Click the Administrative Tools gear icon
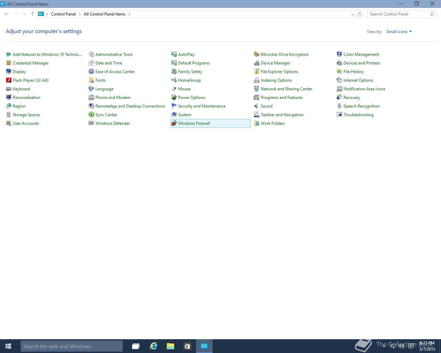The height and width of the screenshot is (353, 441). point(91,54)
